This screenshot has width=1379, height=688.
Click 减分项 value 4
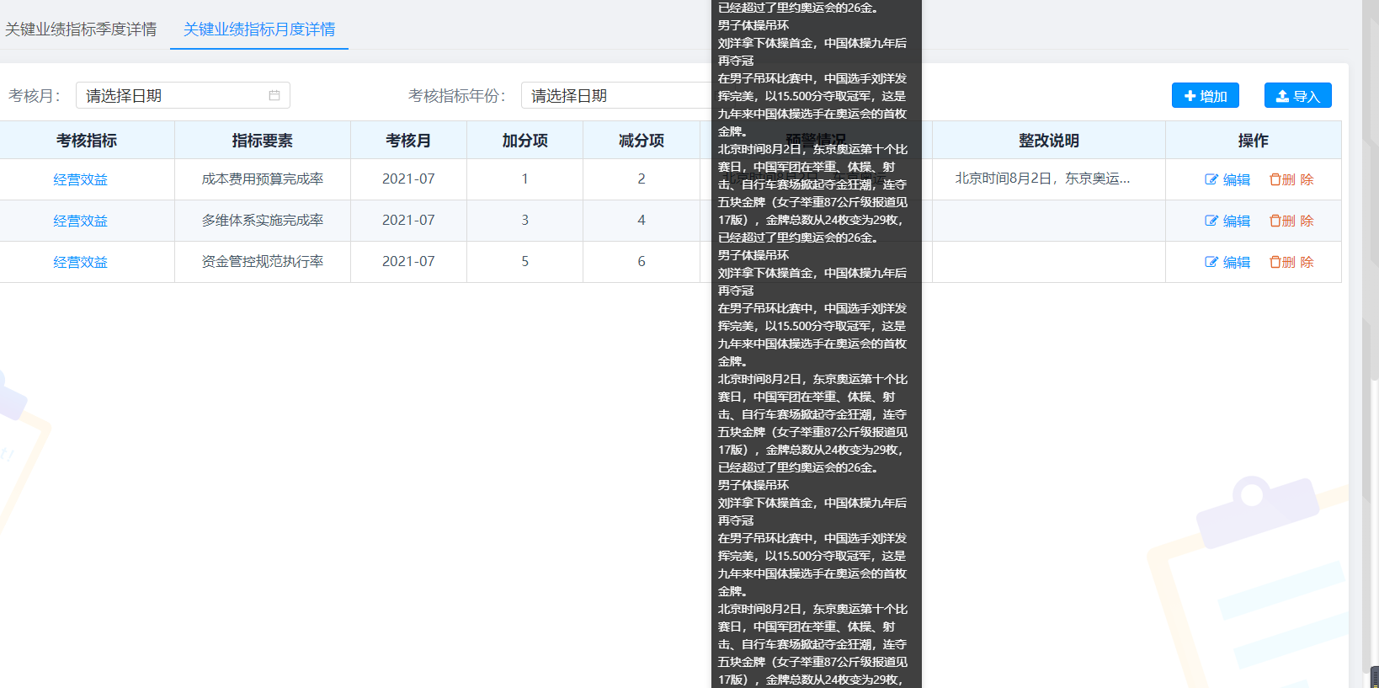coord(642,220)
